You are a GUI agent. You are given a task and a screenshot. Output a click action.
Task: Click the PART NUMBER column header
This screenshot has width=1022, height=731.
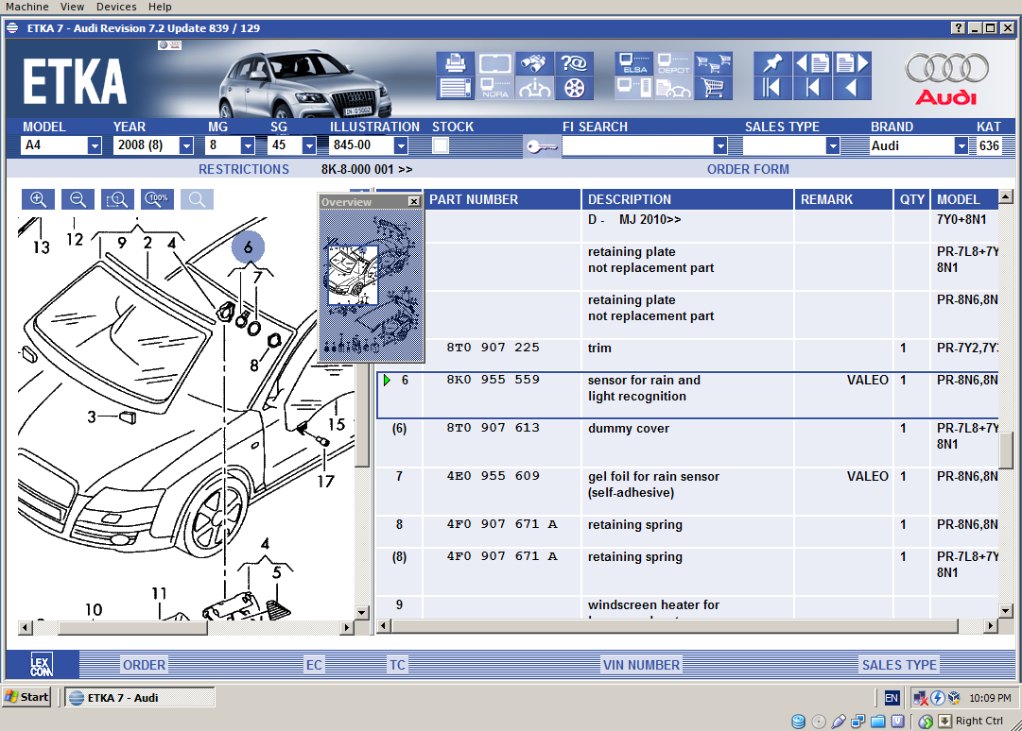tap(502, 200)
